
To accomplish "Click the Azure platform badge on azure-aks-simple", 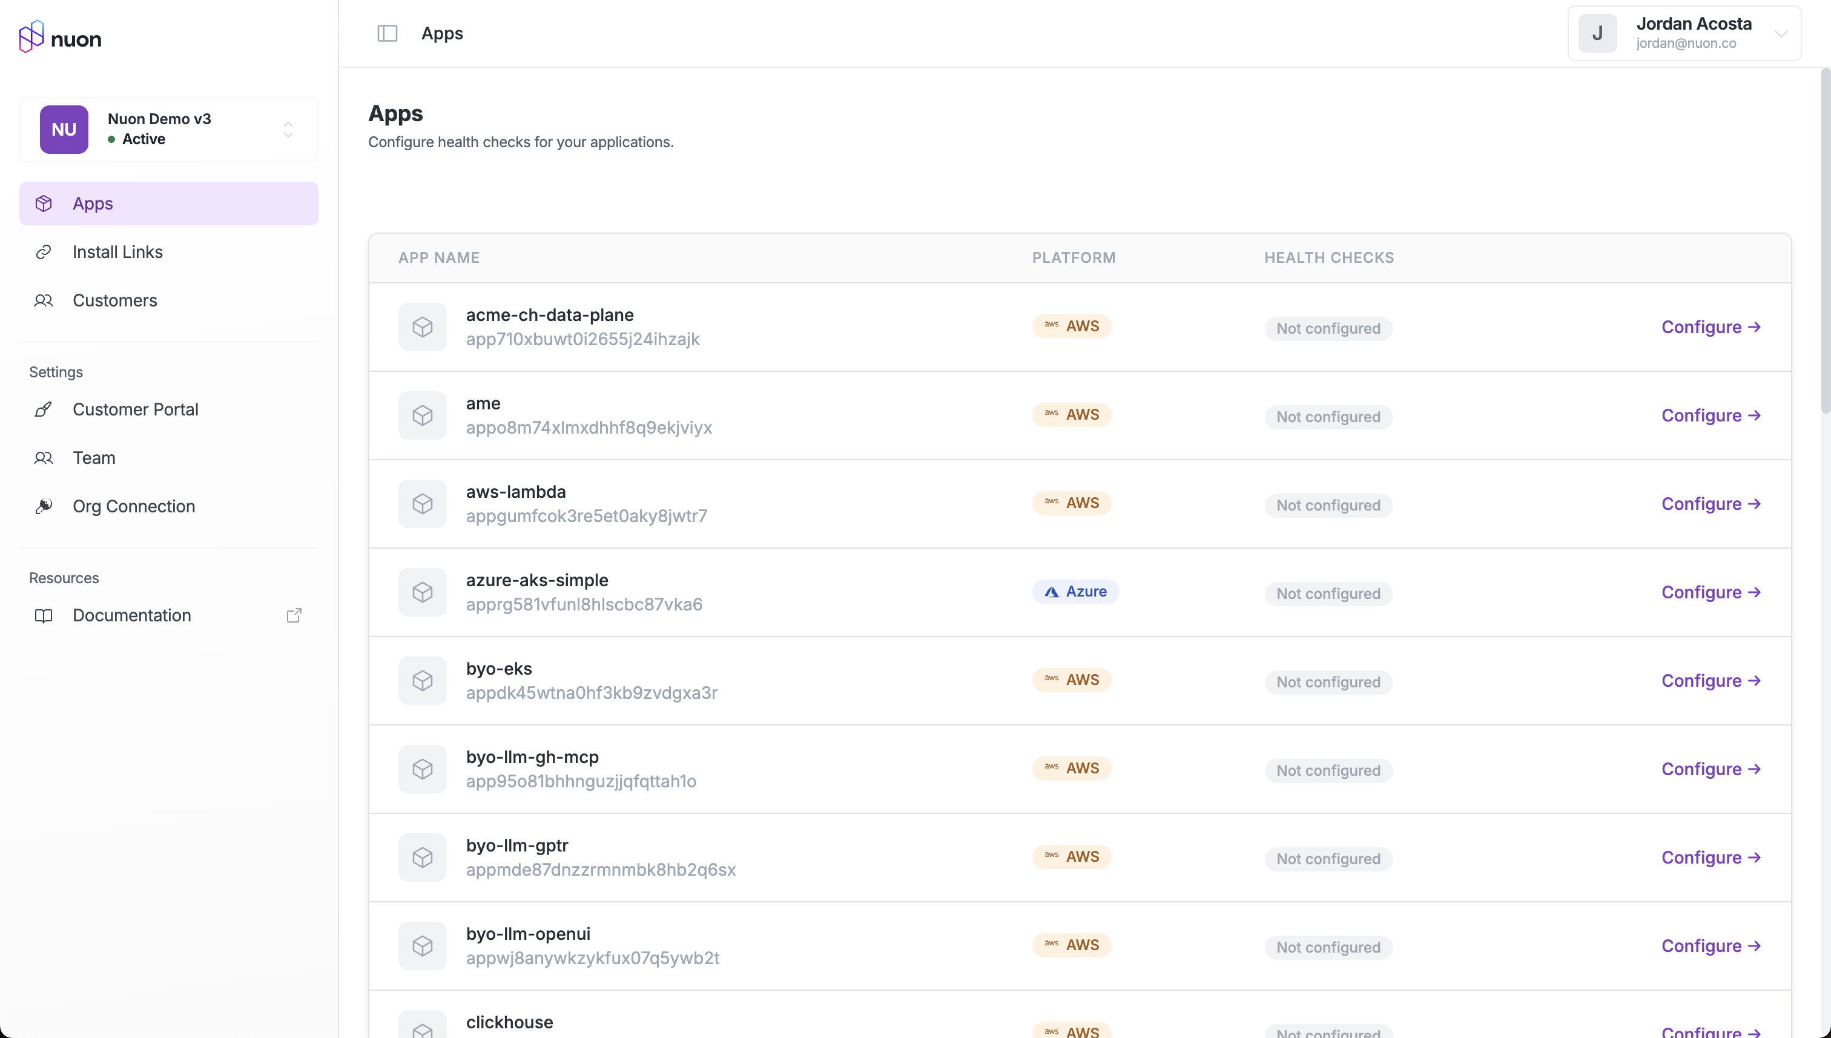I will (1075, 590).
